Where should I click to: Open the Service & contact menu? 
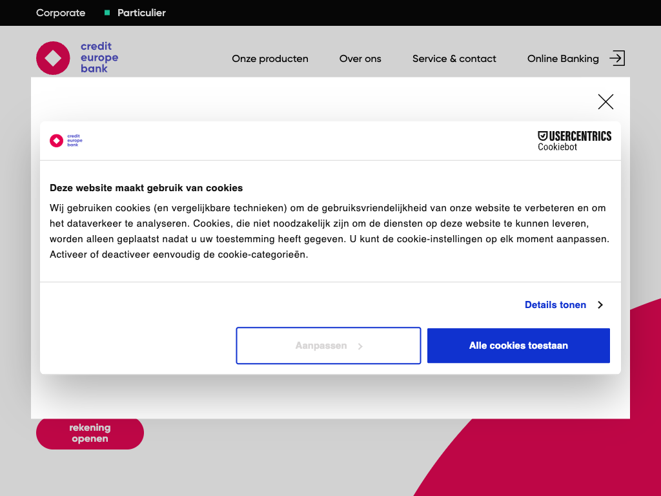tap(454, 59)
